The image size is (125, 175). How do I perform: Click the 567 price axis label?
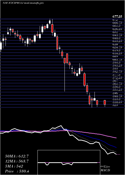coord(115,81)
